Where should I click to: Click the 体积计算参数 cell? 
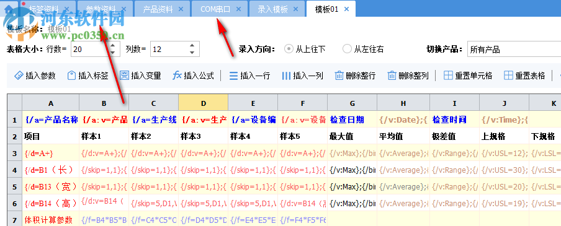point(51,219)
